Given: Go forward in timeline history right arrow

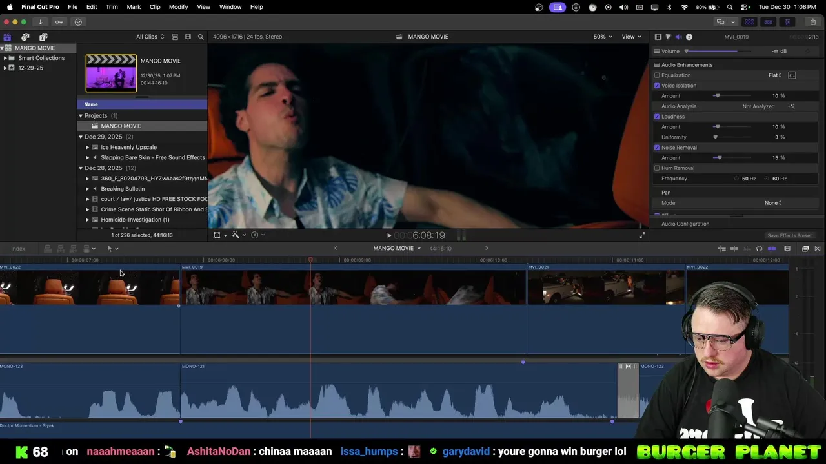Looking at the screenshot, I should pos(487,249).
